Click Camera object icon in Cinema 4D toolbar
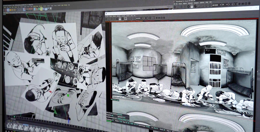260x132 pixels. pyautogui.click(x=48, y=9)
